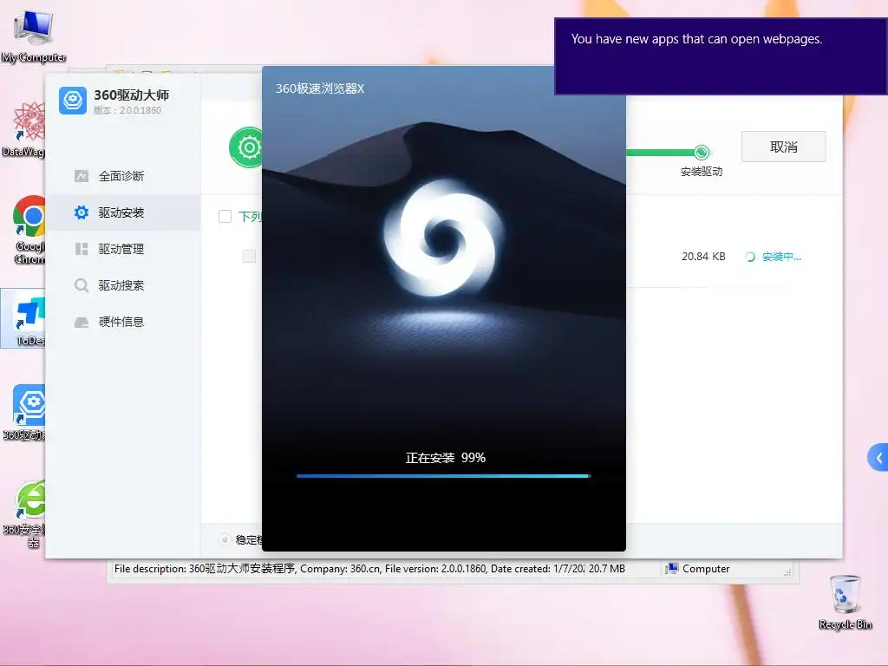Dismiss the new apps webpages notification
This screenshot has height=666, width=888.
tap(721, 56)
